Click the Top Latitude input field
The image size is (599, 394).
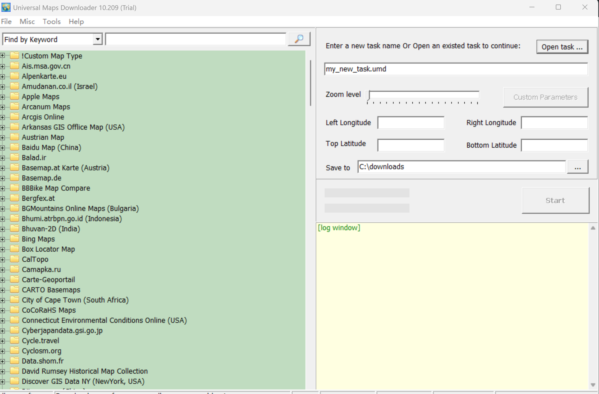411,145
